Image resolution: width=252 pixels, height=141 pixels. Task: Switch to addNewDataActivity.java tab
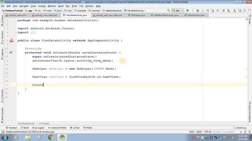tap(166, 15)
